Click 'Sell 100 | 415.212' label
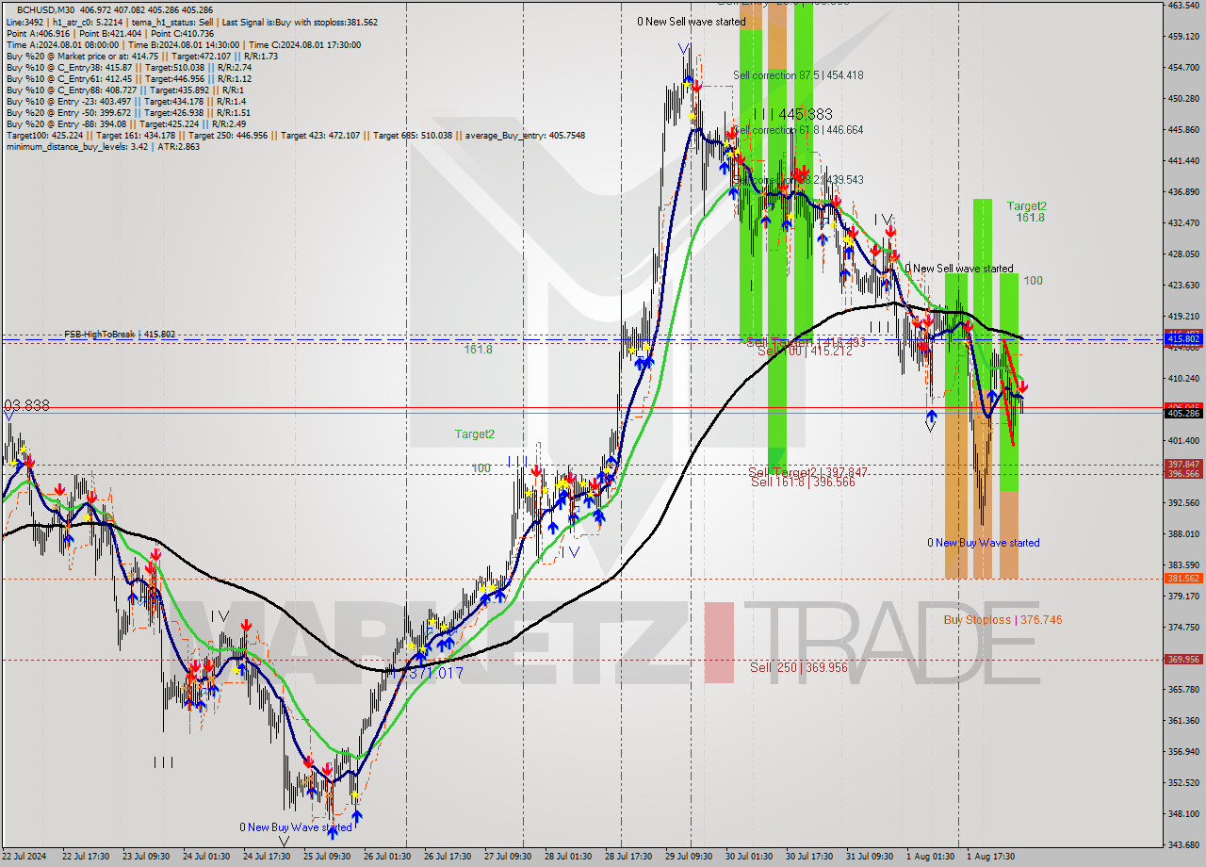This screenshot has height=867, width=1206. click(804, 351)
